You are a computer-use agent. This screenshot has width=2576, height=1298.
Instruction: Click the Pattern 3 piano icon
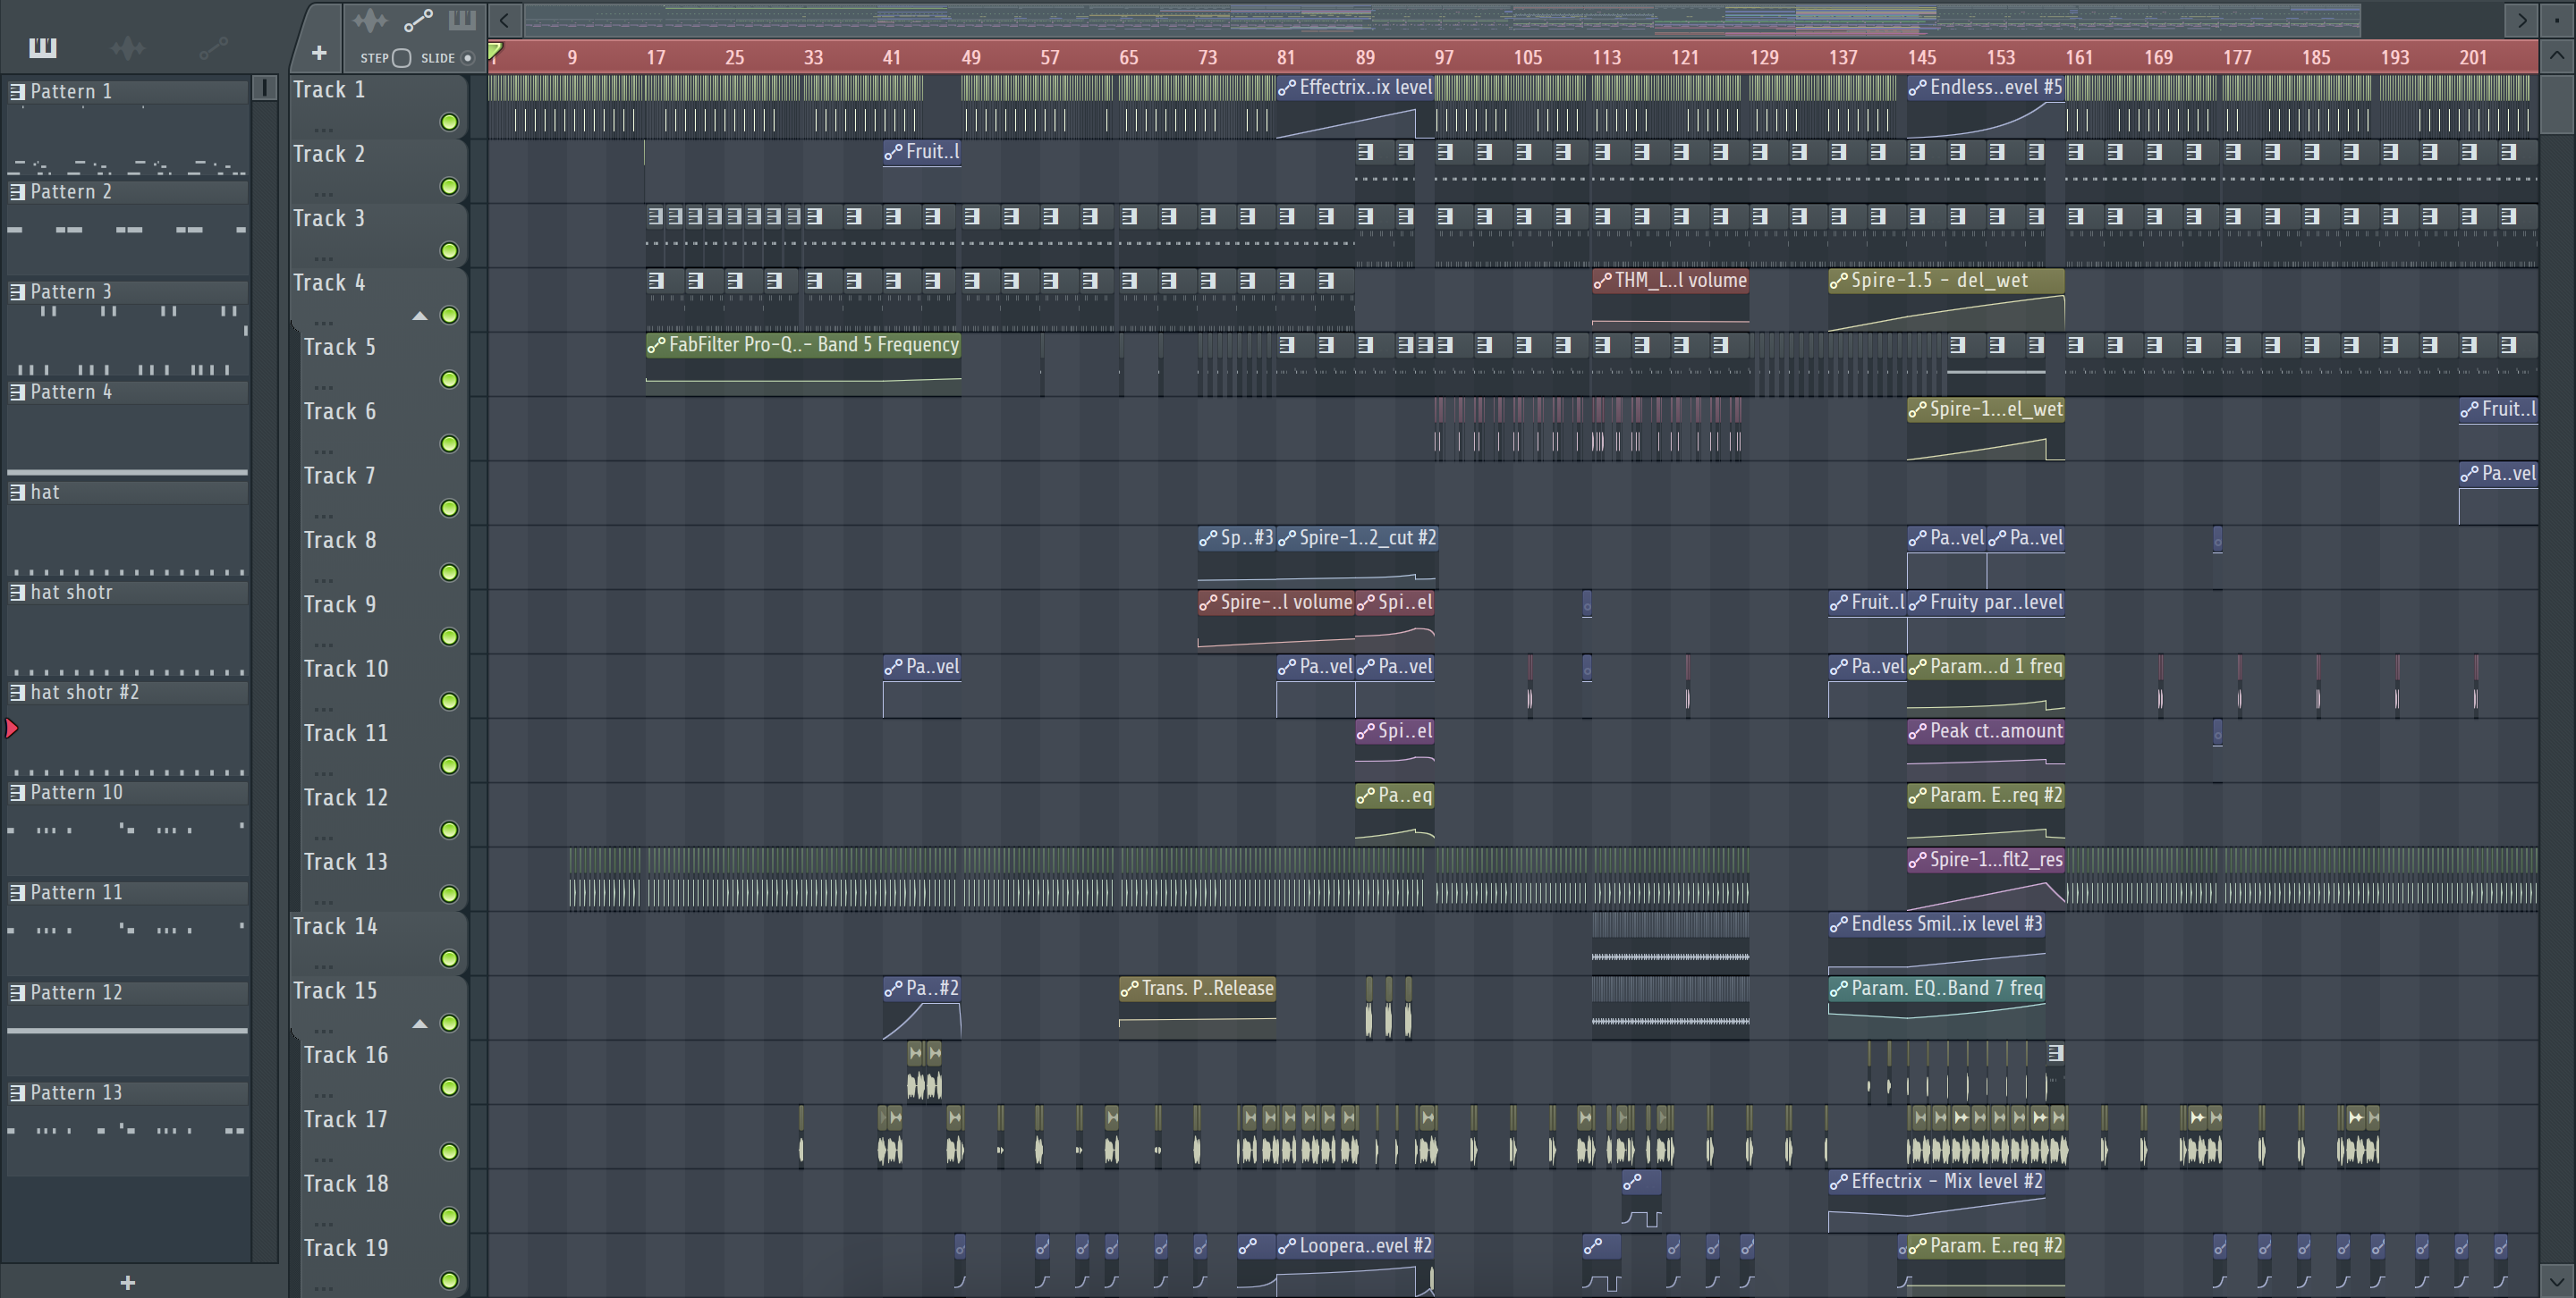17,291
